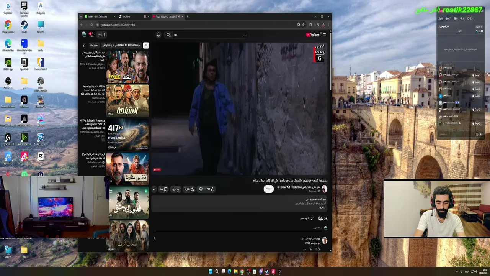
Task: Launch Logitech G HUB from desktop
Action: [x=8, y=138]
